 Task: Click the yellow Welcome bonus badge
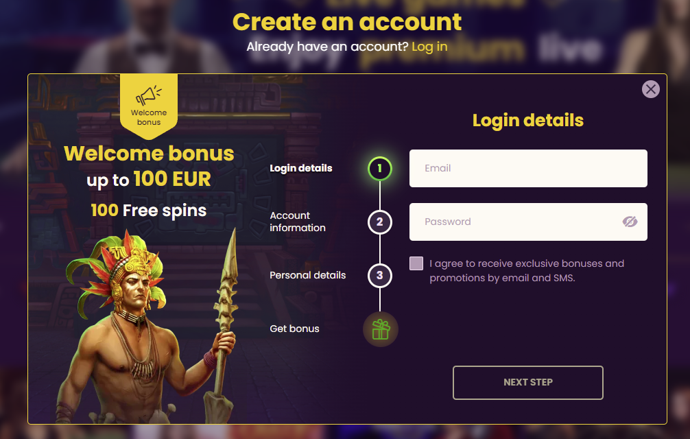click(149, 106)
